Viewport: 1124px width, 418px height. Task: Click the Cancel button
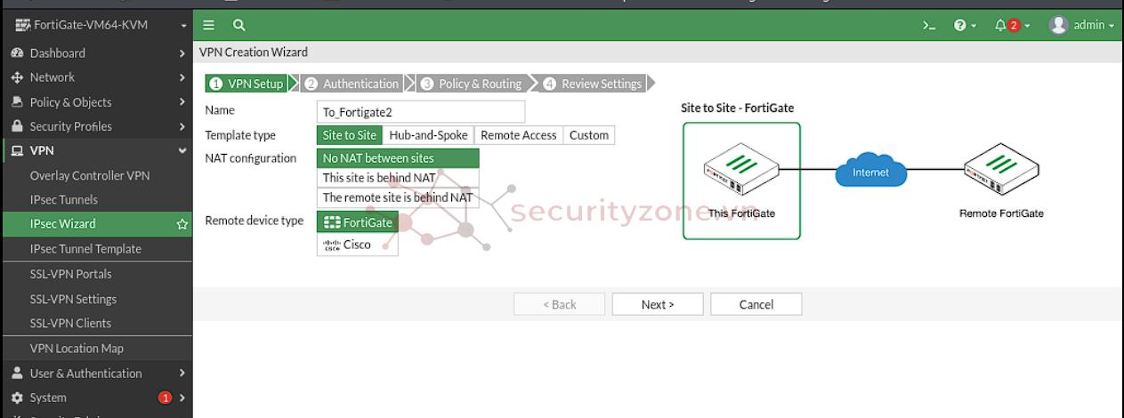pos(756,304)
